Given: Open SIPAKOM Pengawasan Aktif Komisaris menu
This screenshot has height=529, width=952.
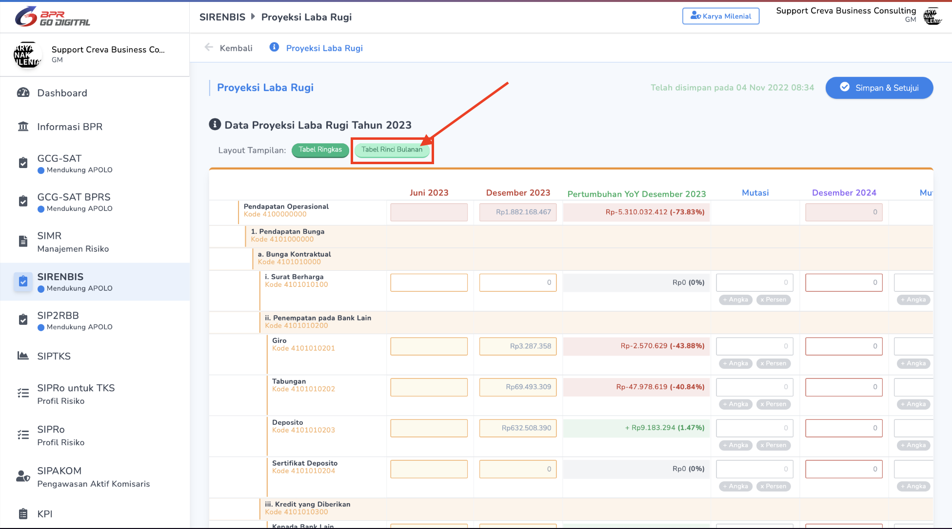Looking at the screenshot, I should [95, 477].
